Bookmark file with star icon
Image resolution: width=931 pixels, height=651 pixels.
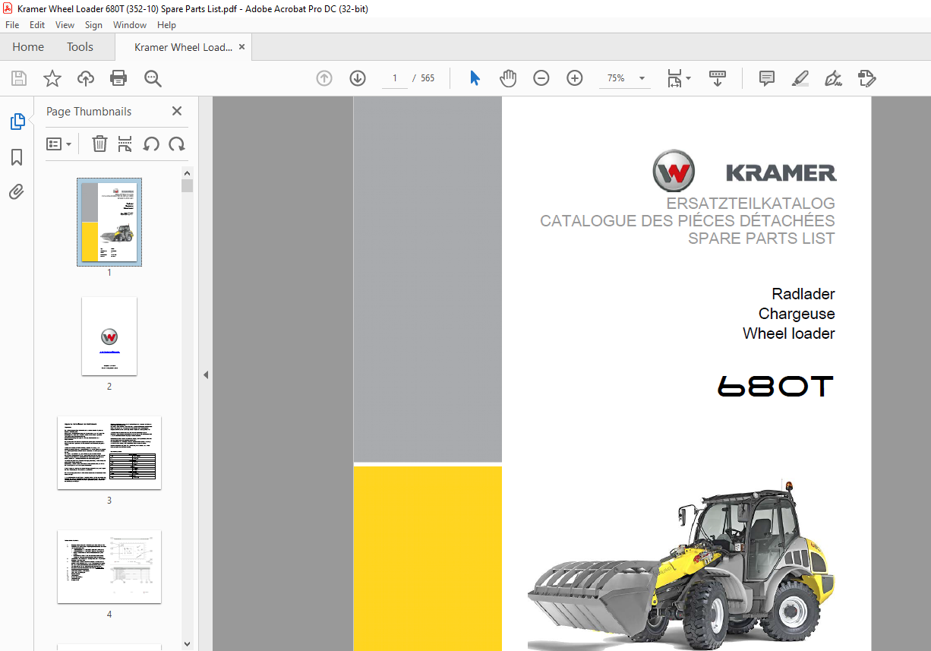pyautogui.click(x=52, y=78)
